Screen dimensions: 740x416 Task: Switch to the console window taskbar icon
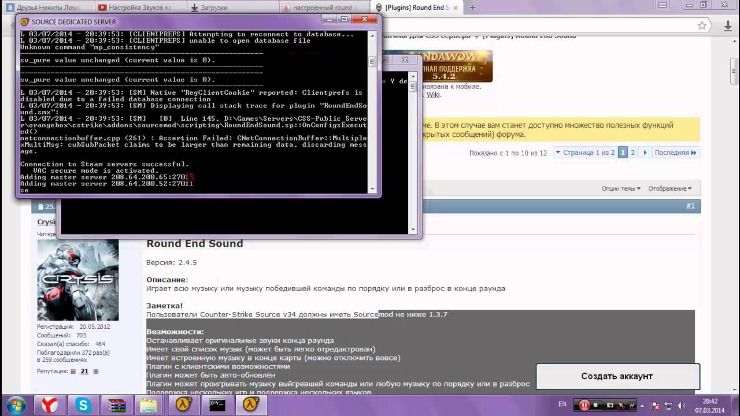pos(217,404)
